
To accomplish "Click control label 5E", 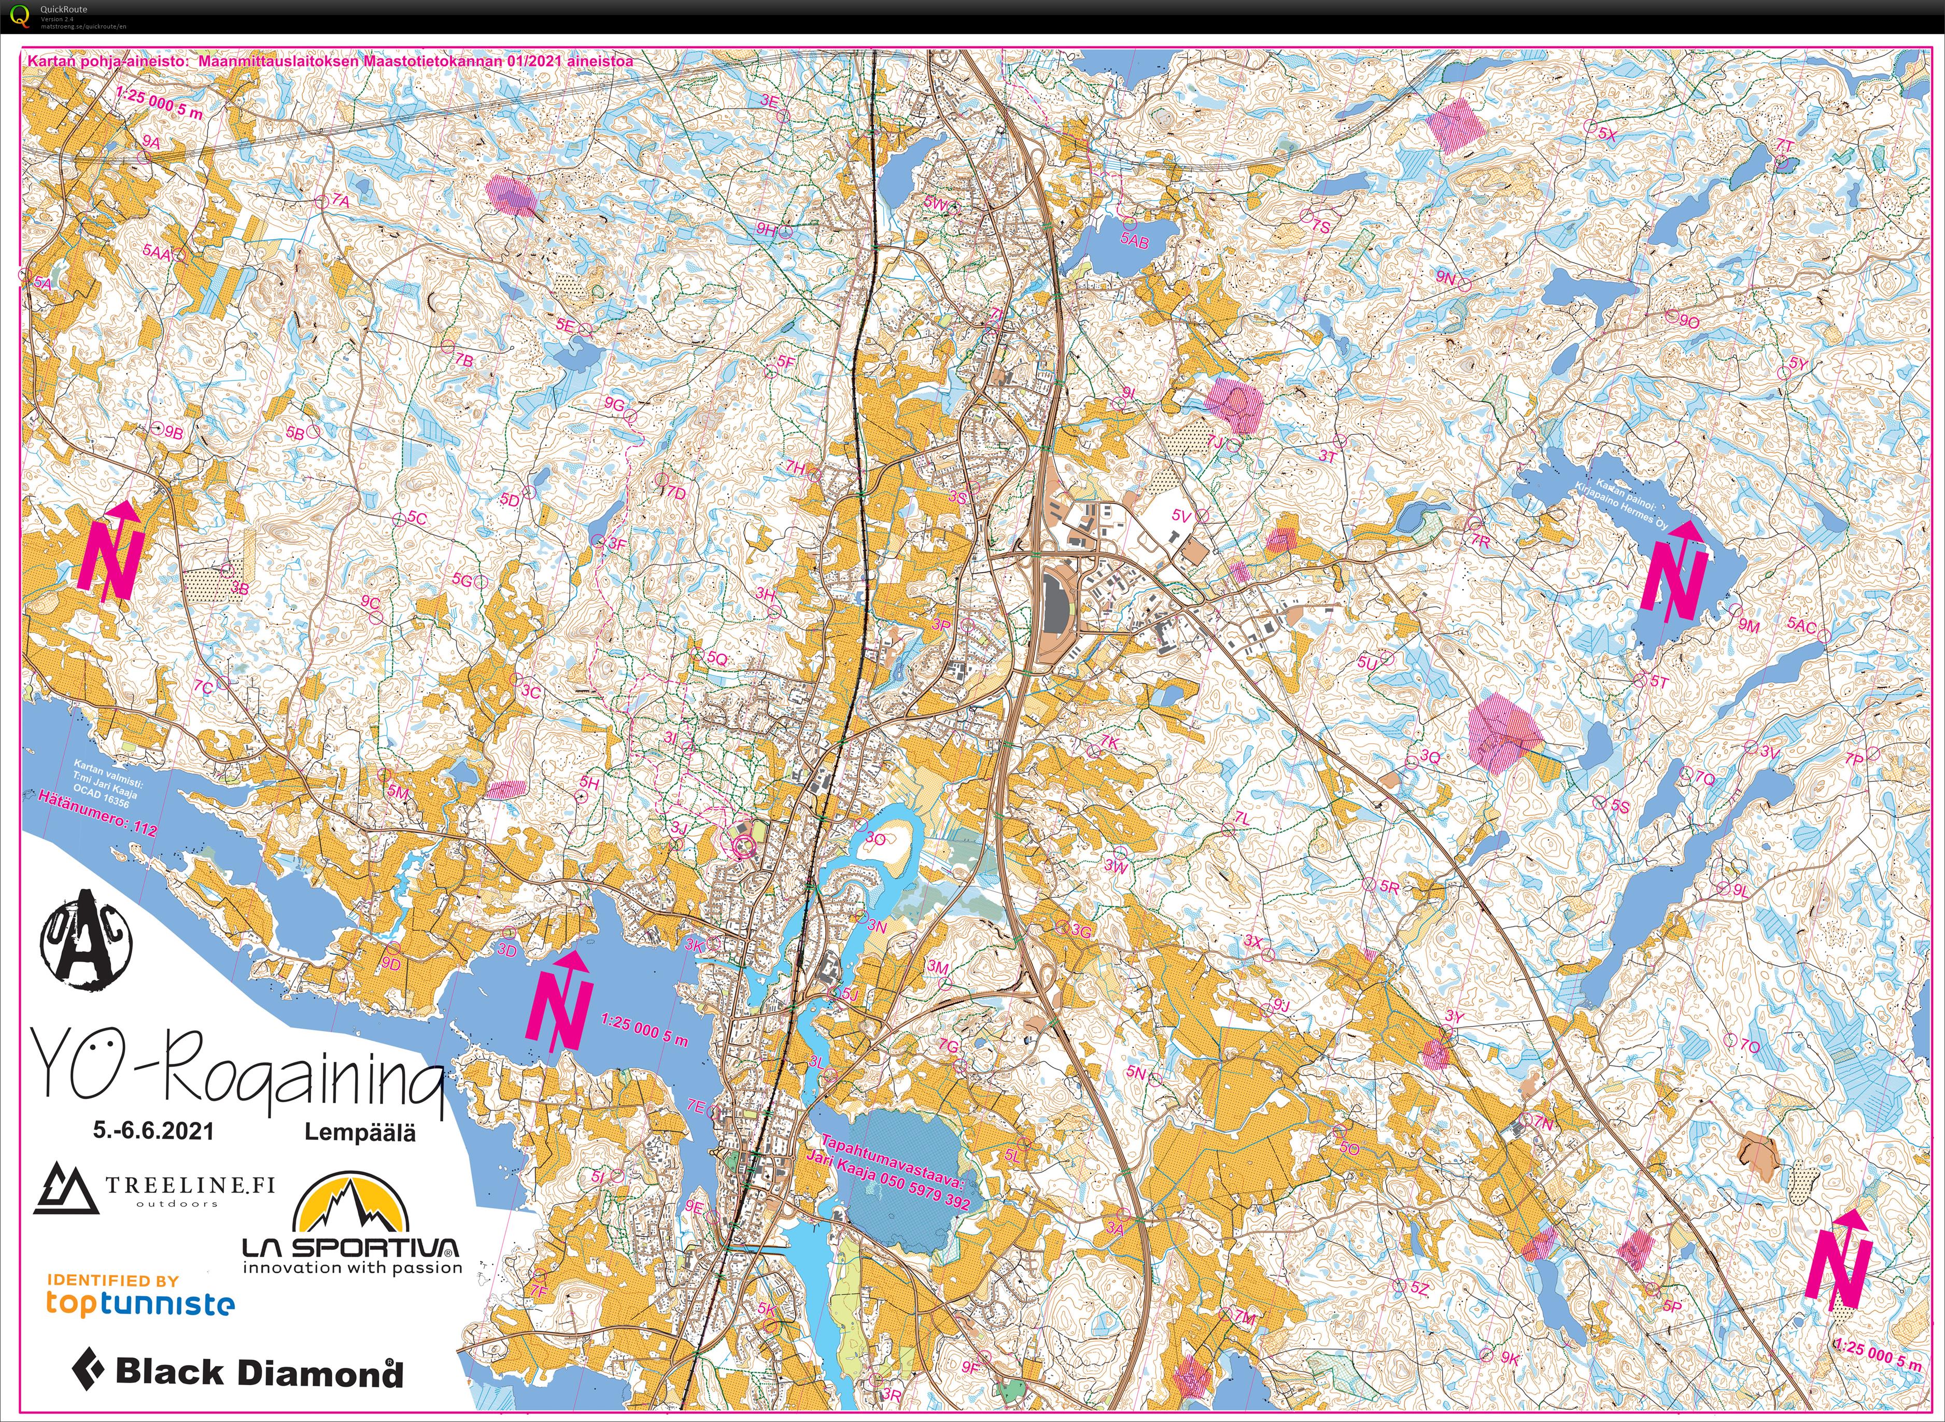I will click(565, 325).
